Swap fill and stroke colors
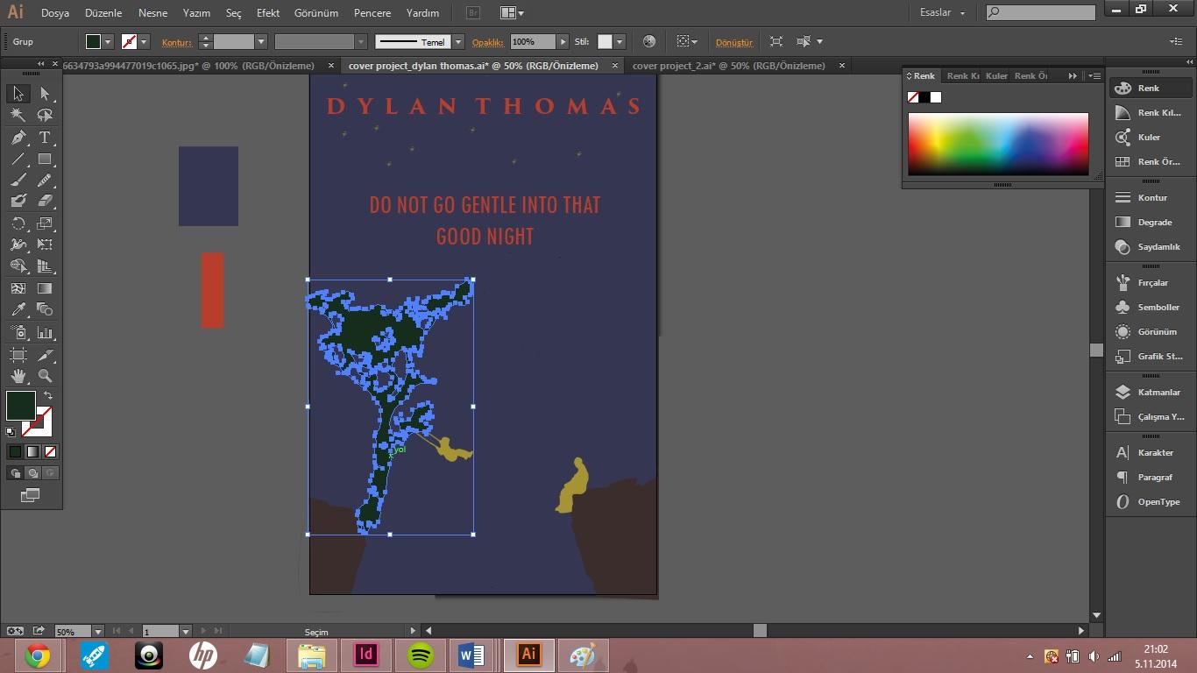The width and height of the screenshot is (1197, 673). point(48,396)
